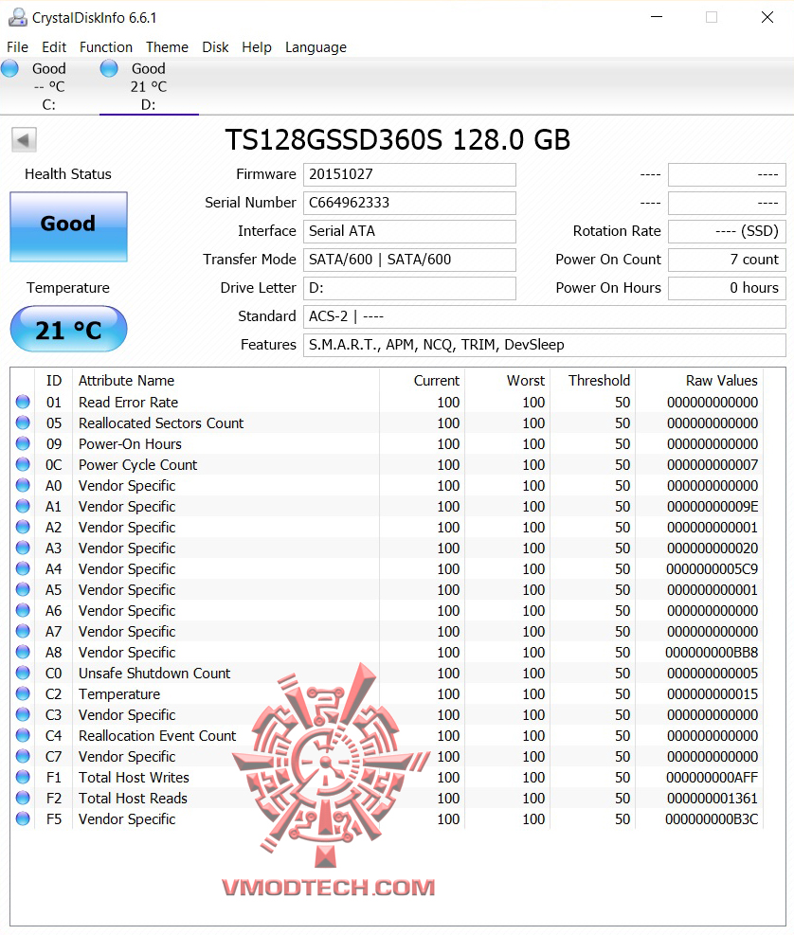Click status icon for attribute A3

(23, 548)
